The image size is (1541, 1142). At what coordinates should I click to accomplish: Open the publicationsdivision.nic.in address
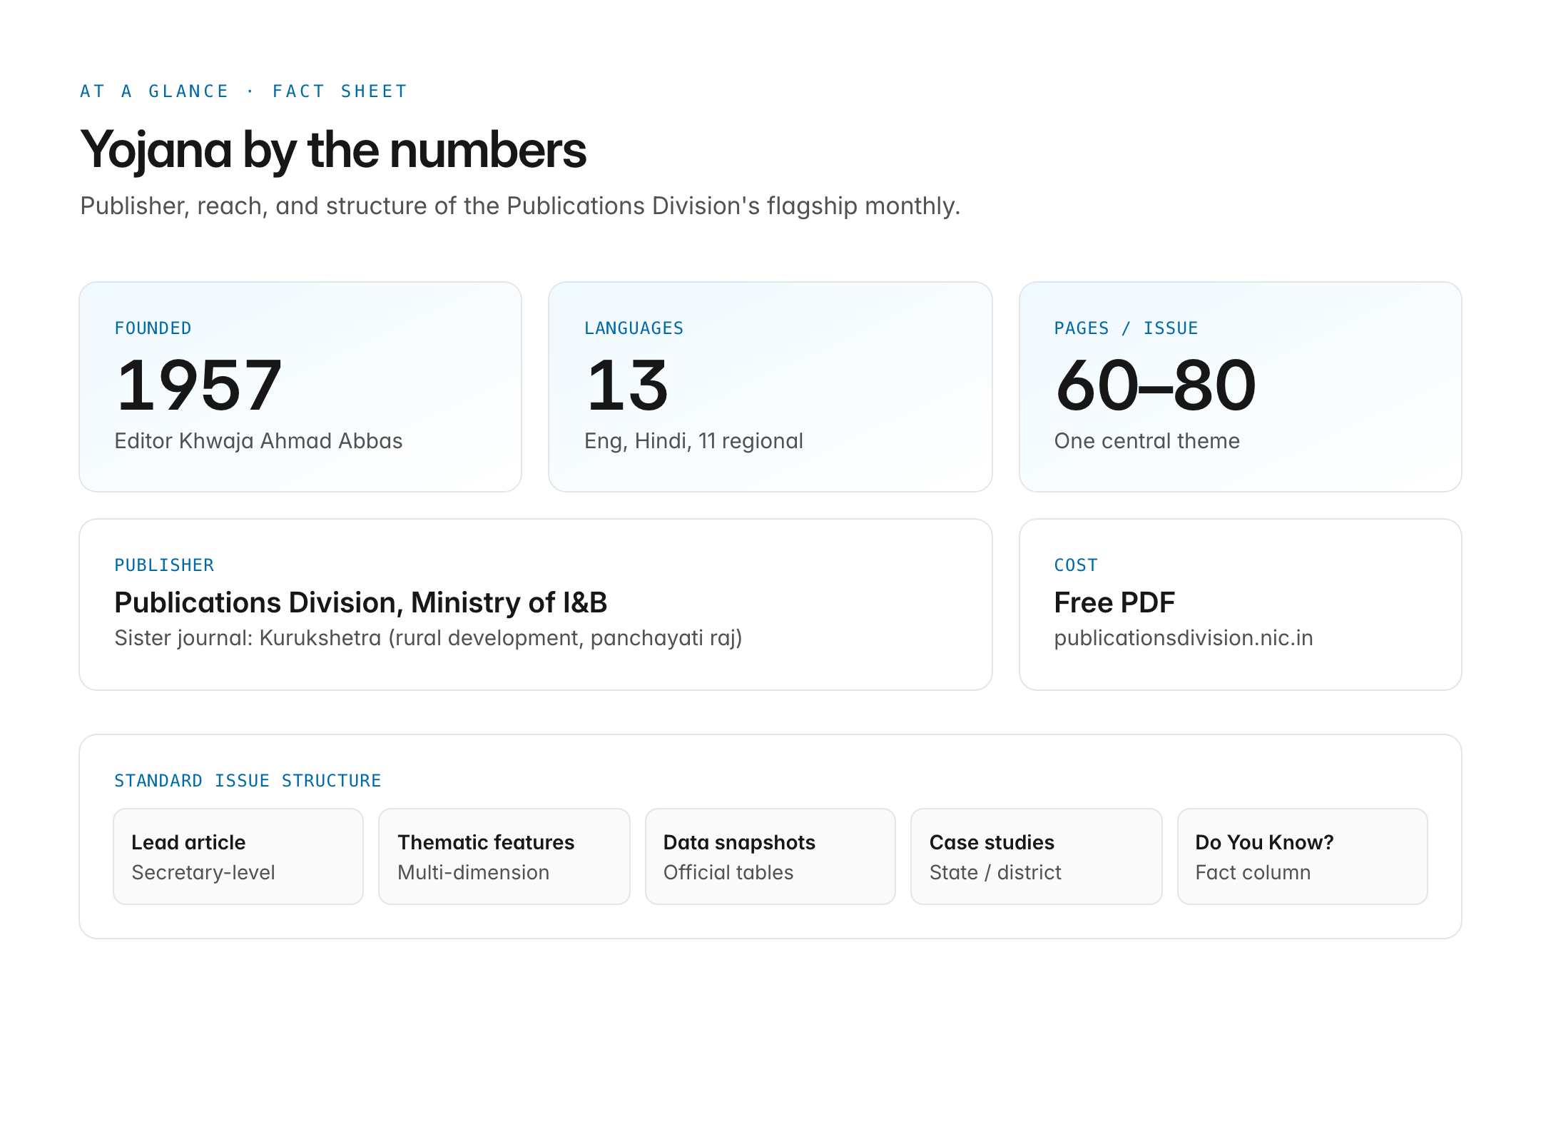click(1184, 638)
